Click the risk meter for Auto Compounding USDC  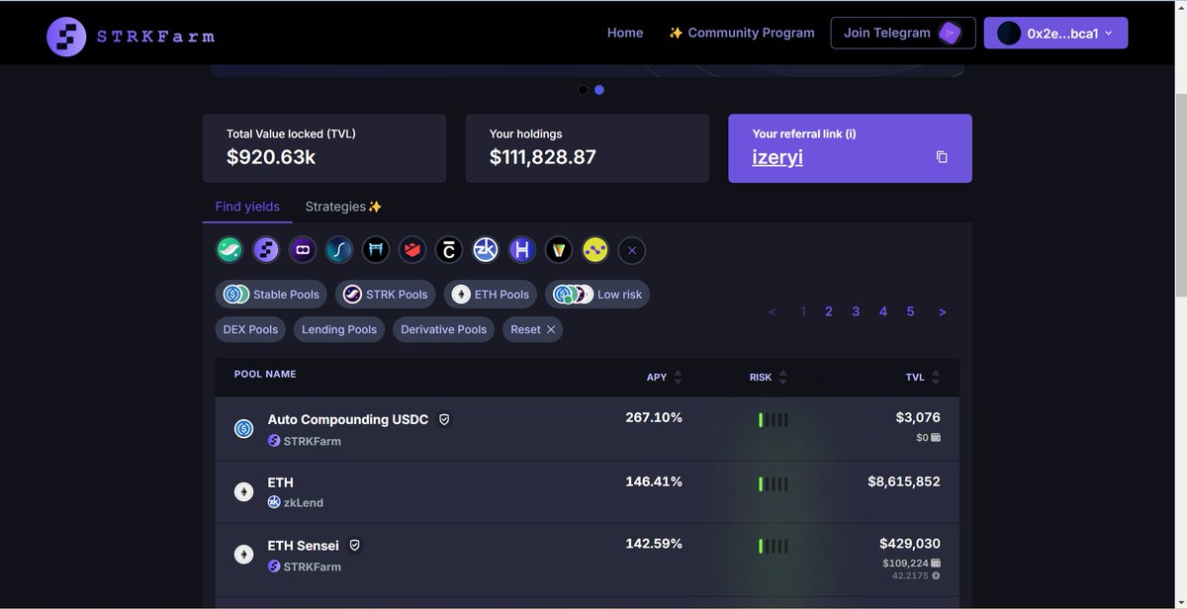click(x=774, y=420)
